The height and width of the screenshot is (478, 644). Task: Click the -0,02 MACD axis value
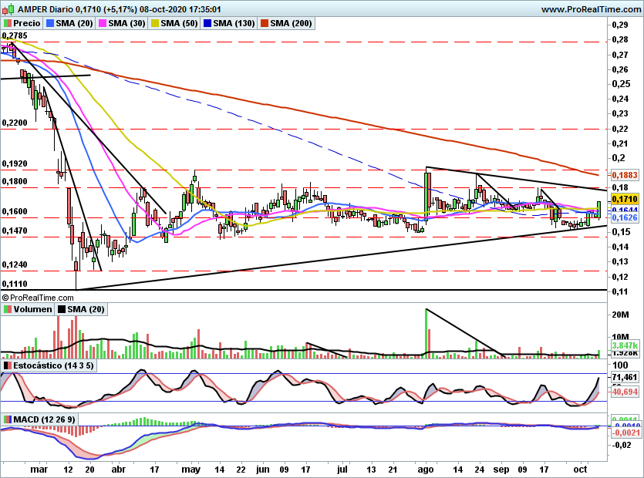pyautogui.click(x=622, y=445)
